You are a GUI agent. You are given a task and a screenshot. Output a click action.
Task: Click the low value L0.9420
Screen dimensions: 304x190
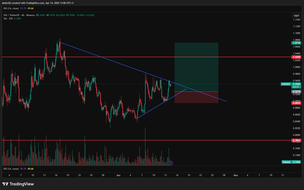[61, 15]
